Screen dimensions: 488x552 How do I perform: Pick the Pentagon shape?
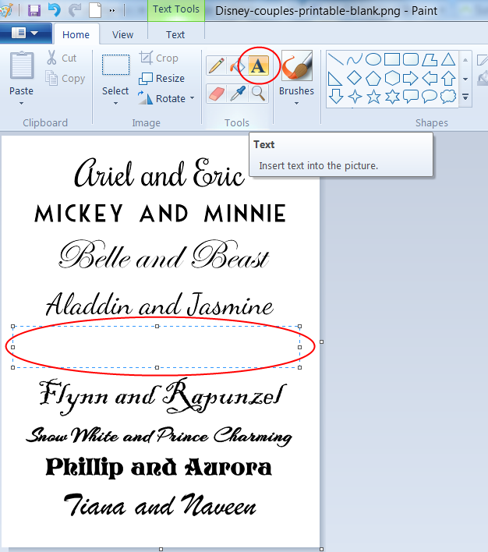(x=373, y=78)
